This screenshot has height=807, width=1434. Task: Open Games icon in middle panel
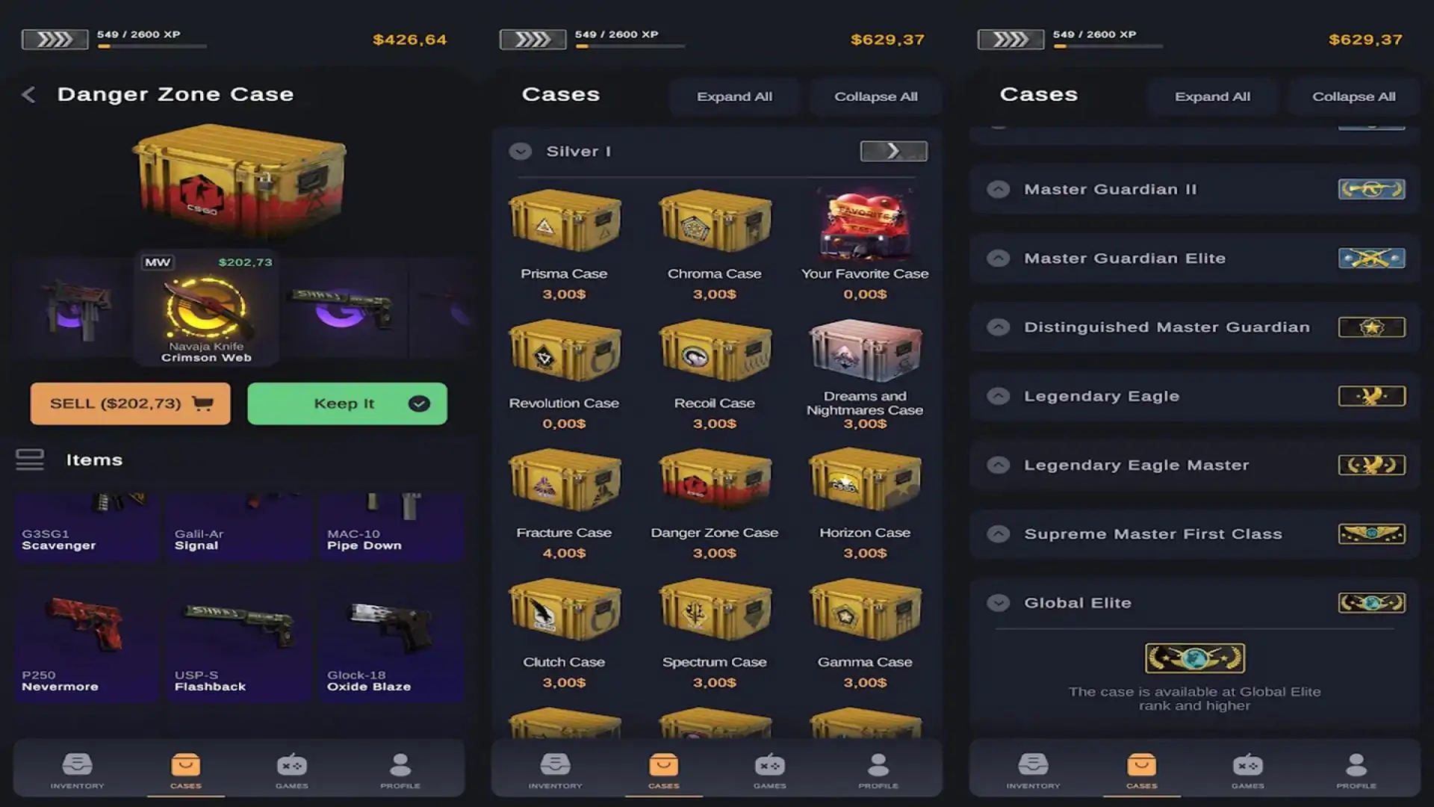[769, 771]
